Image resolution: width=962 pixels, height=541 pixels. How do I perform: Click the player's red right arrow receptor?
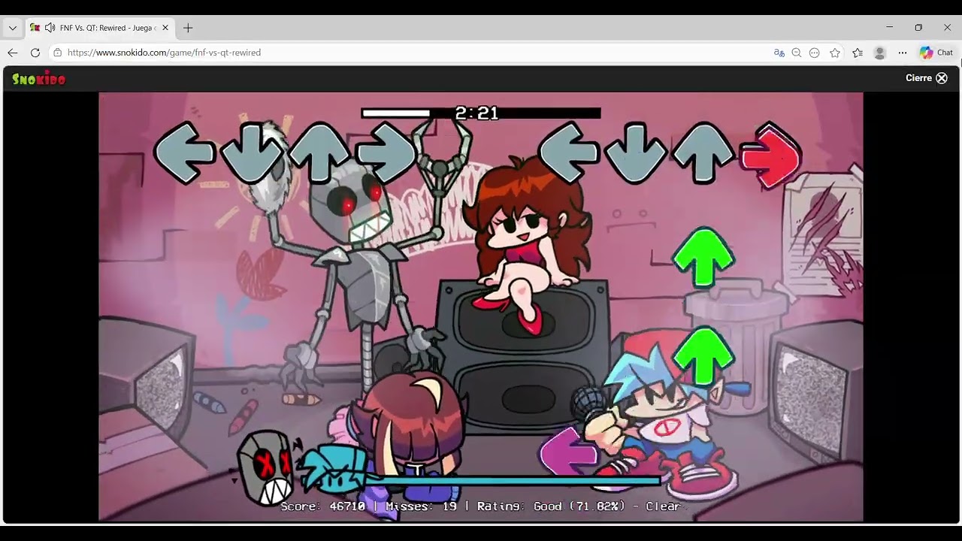771,156
